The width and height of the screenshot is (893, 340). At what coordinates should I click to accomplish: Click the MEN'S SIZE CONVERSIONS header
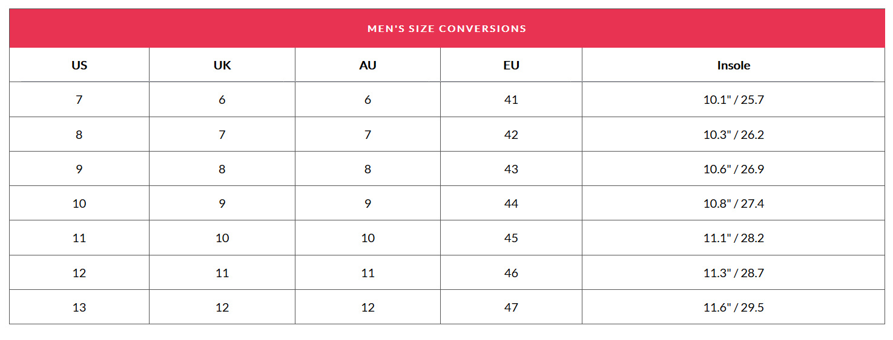click(x=447, y=28)
